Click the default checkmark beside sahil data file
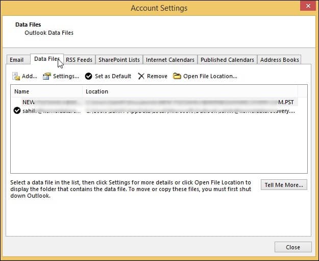This screenshot has height=261, width=319. click(x=17, y=110)
